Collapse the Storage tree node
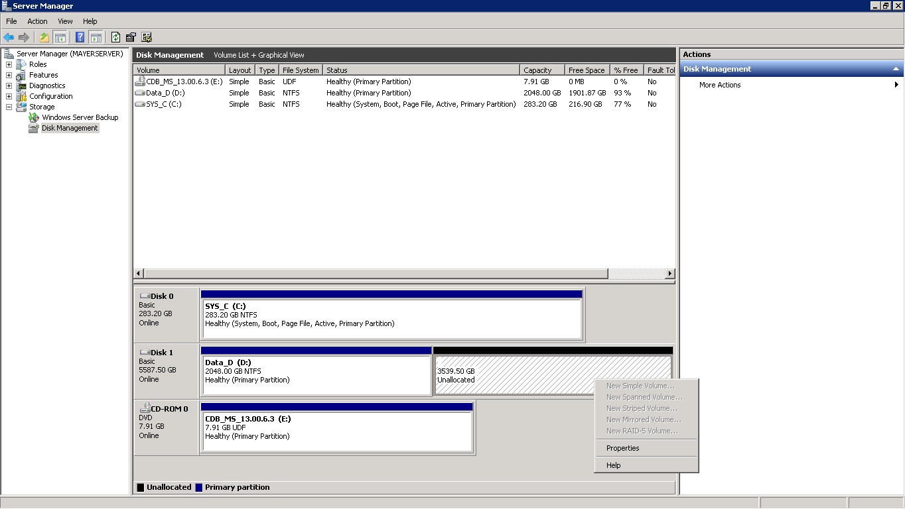This screenshot has width=905, height=509. pos(9,107)
